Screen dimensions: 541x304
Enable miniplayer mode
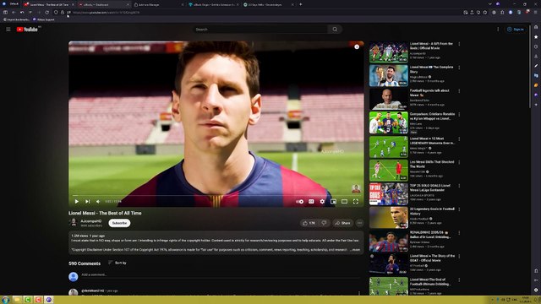click(x=333, y=201)
